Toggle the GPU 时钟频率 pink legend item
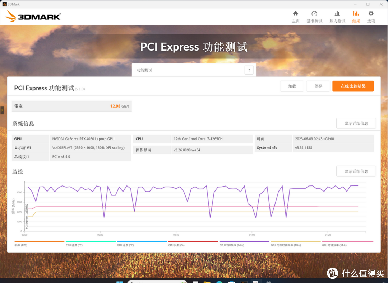This screenshot has height=283, width=388. pos(347,244)
